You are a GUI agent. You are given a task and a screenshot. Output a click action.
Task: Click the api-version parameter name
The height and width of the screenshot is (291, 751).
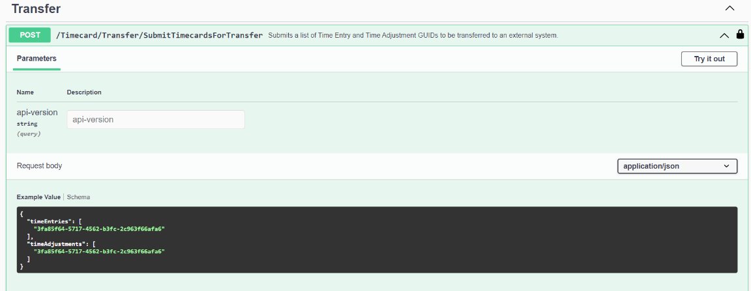click(x=37, y=113)
